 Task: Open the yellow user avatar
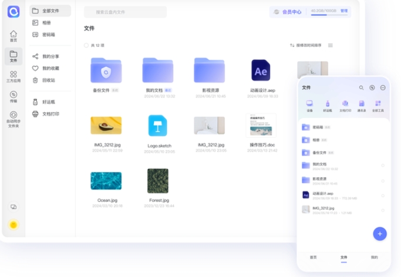tap(14, 225)
